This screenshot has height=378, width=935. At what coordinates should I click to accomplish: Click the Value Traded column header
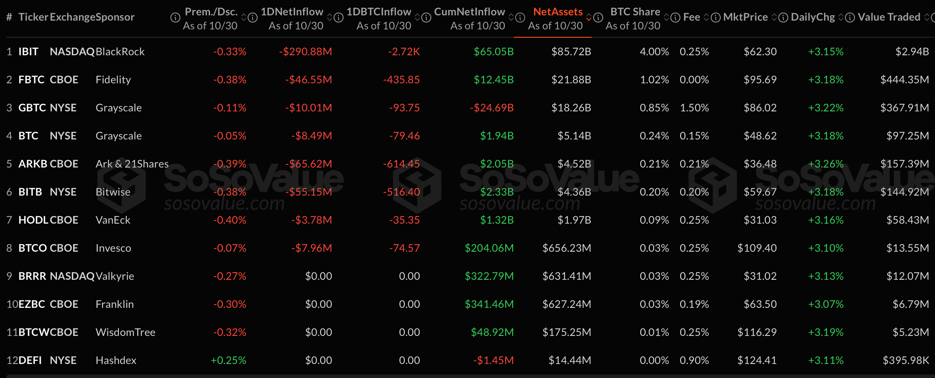click(x=889, y=17)
